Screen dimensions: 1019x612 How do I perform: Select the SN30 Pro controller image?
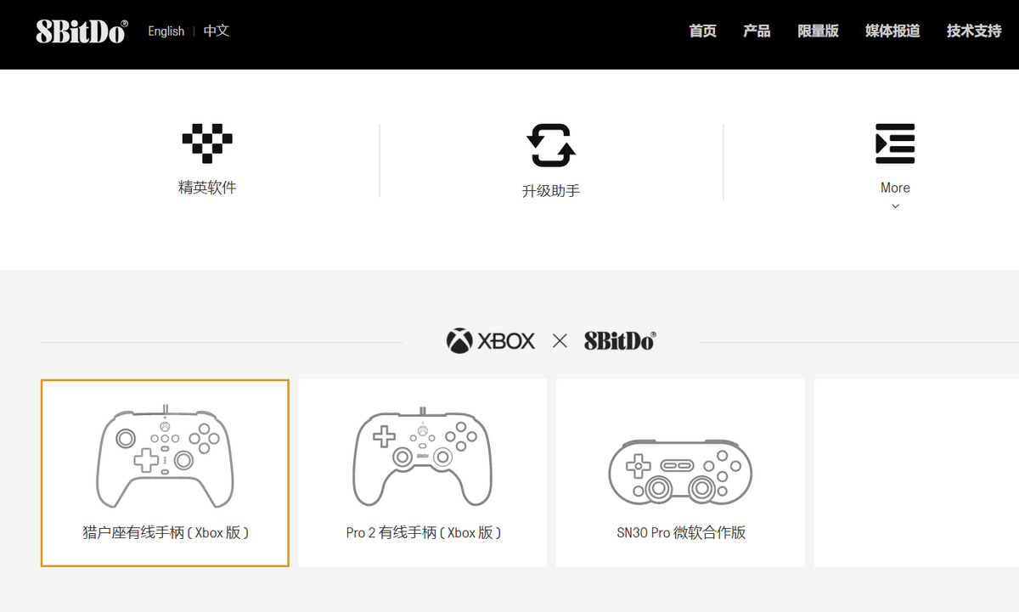coord(680,471)
